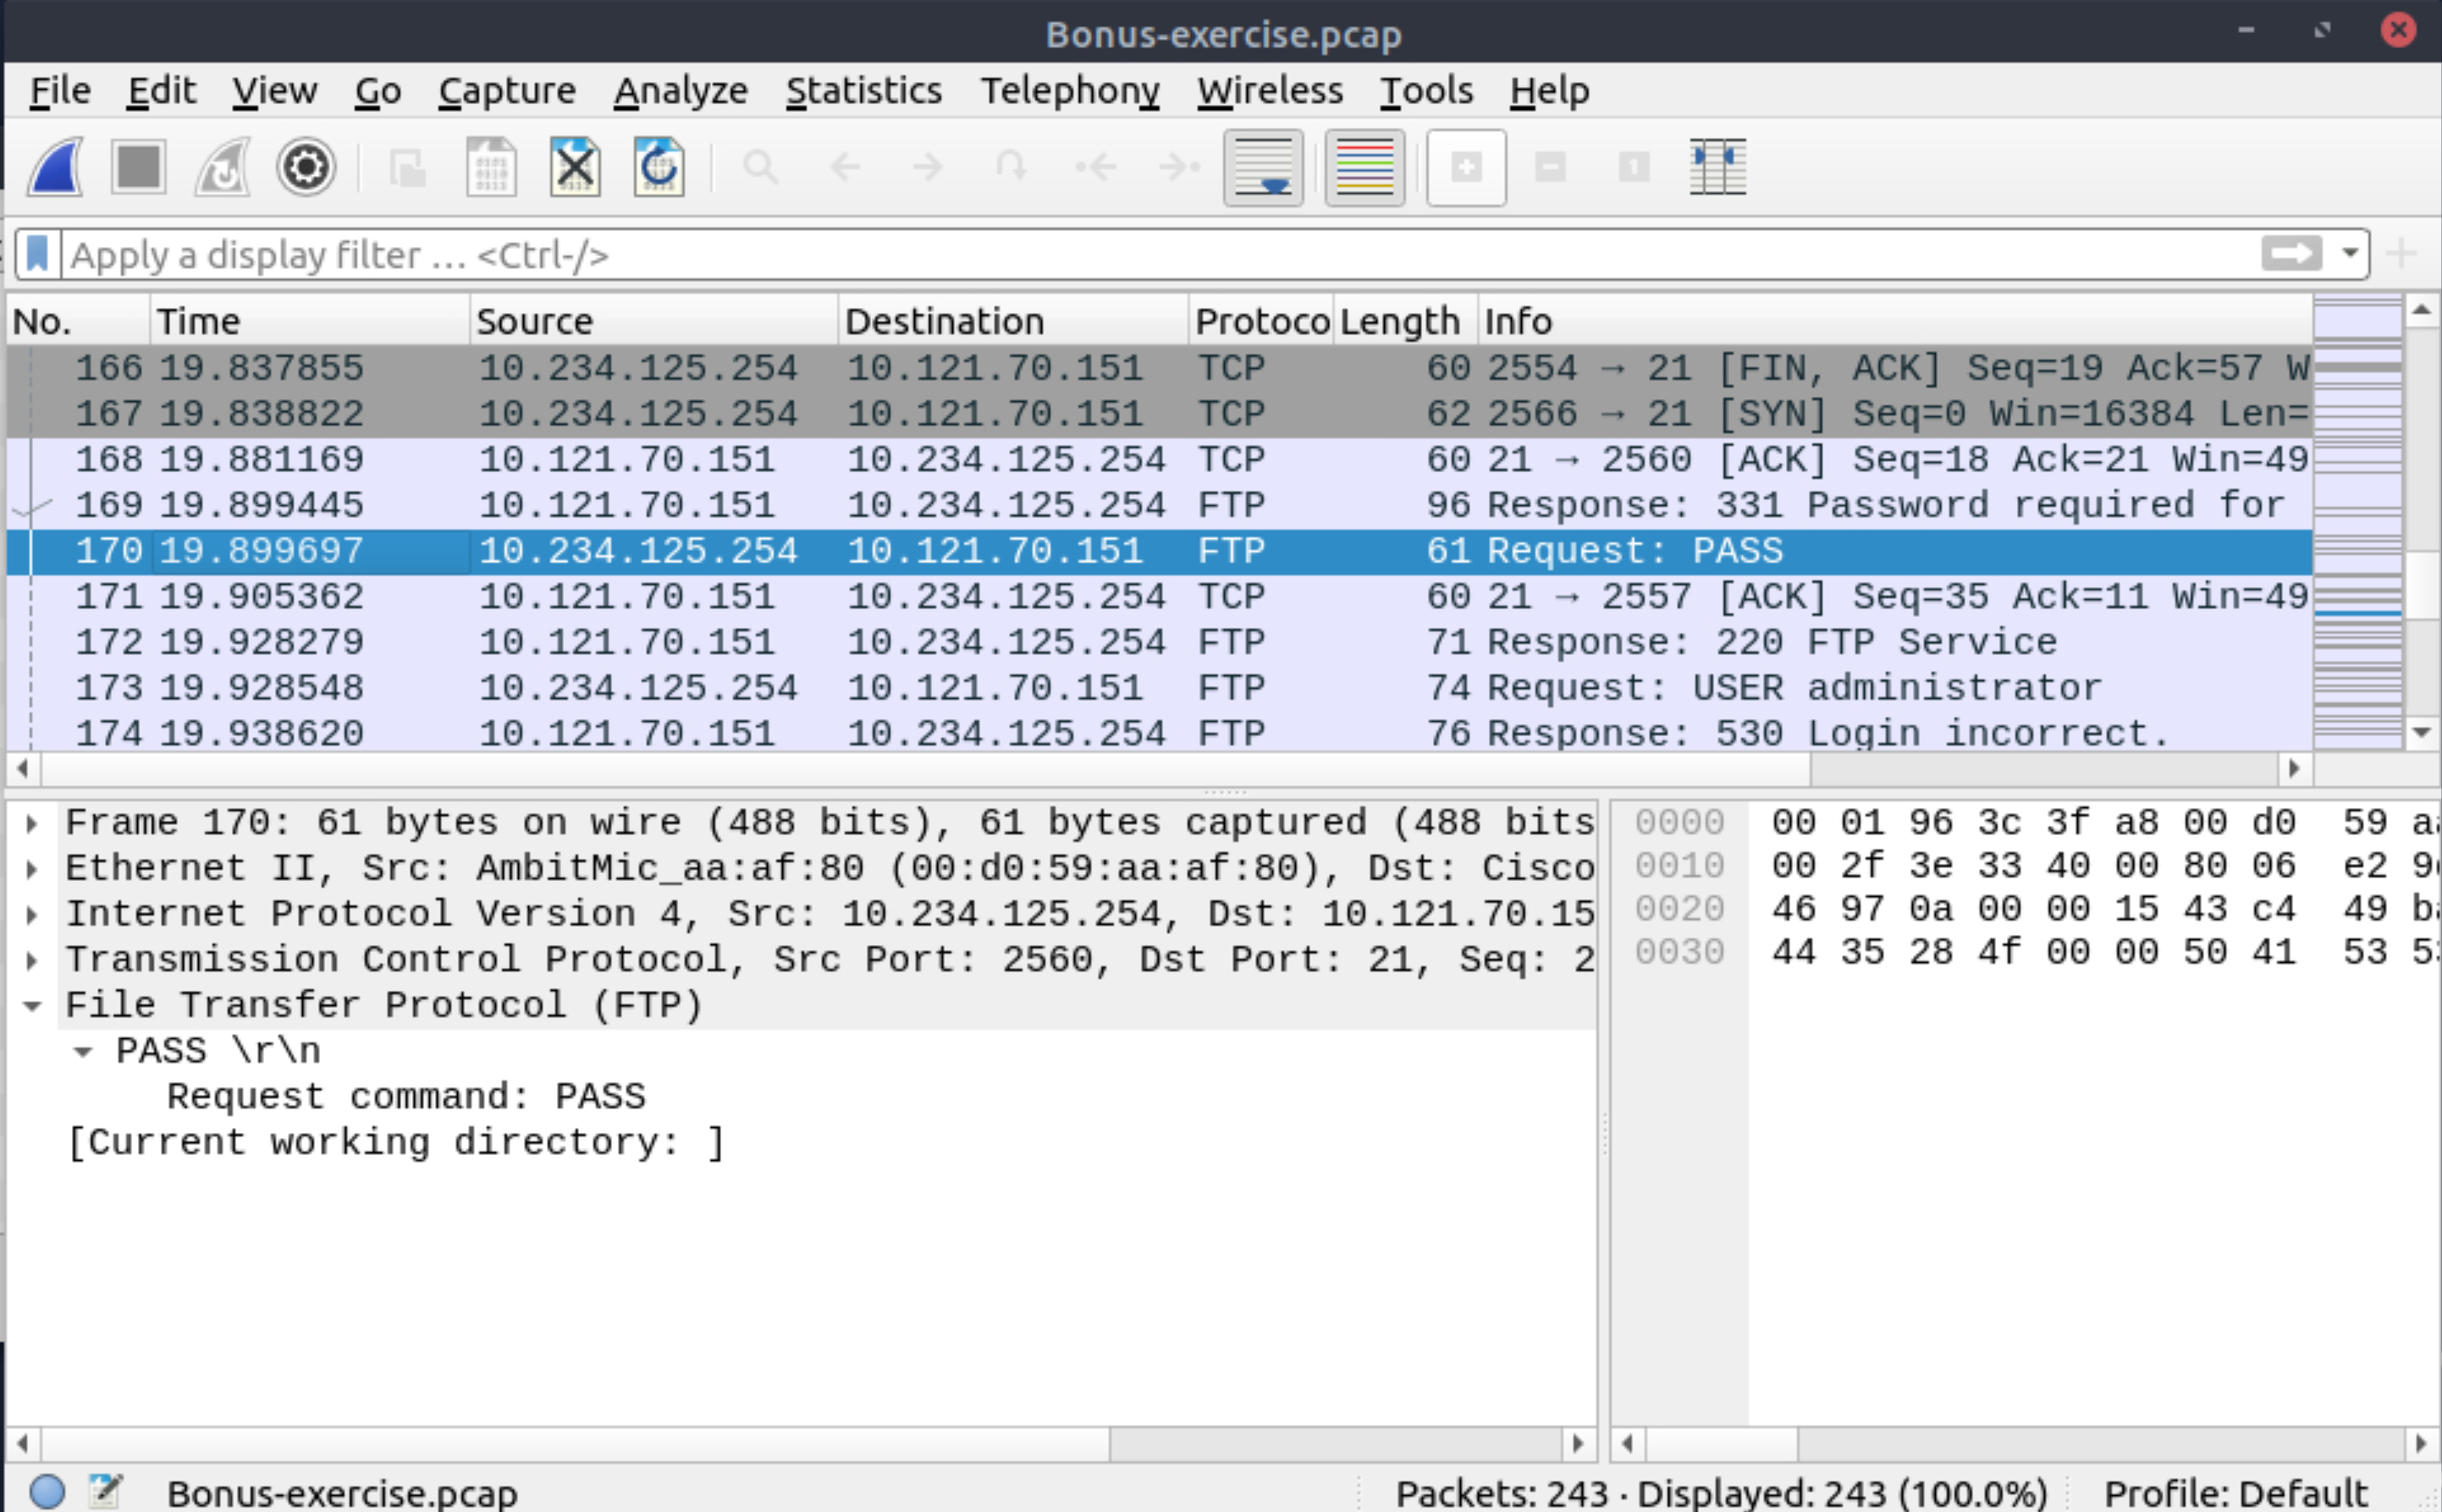2442x1512 pixels.
Task: Select packet 172 220 FTP Service row
Action: coord(1160,642)
